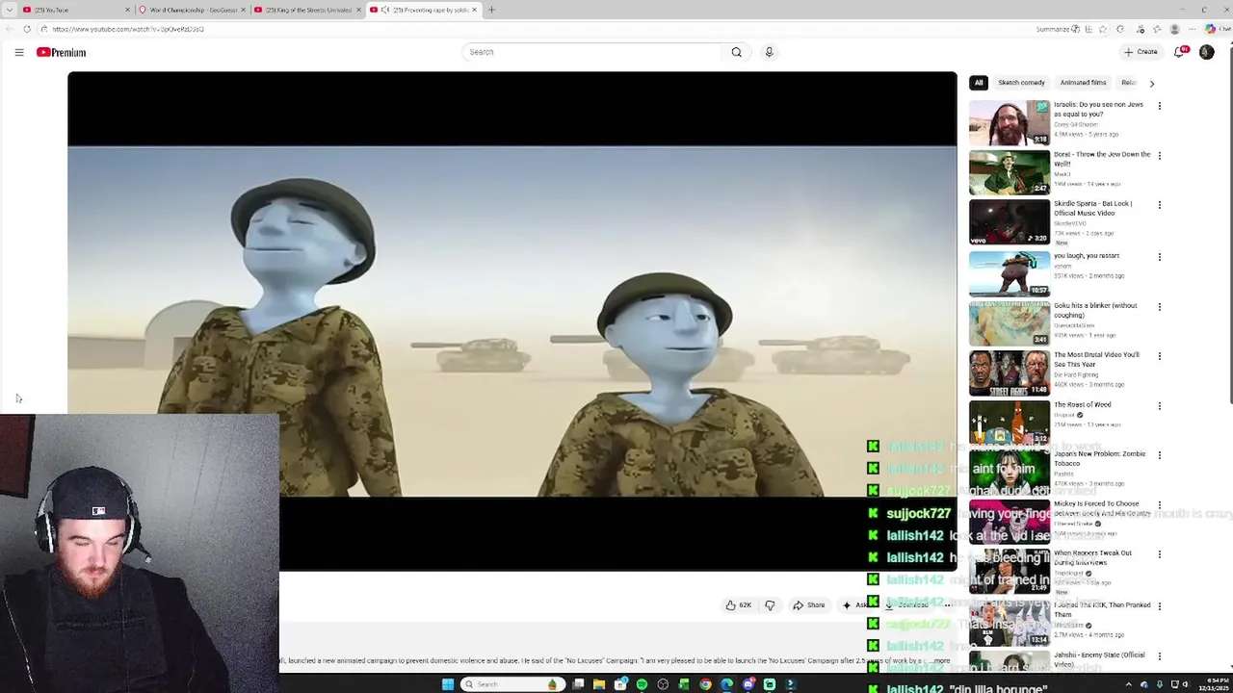Open 'Israelis: Do you see non Jews' thumbnail
This screenshot has width=1233, height=693.
point(1010,122)
